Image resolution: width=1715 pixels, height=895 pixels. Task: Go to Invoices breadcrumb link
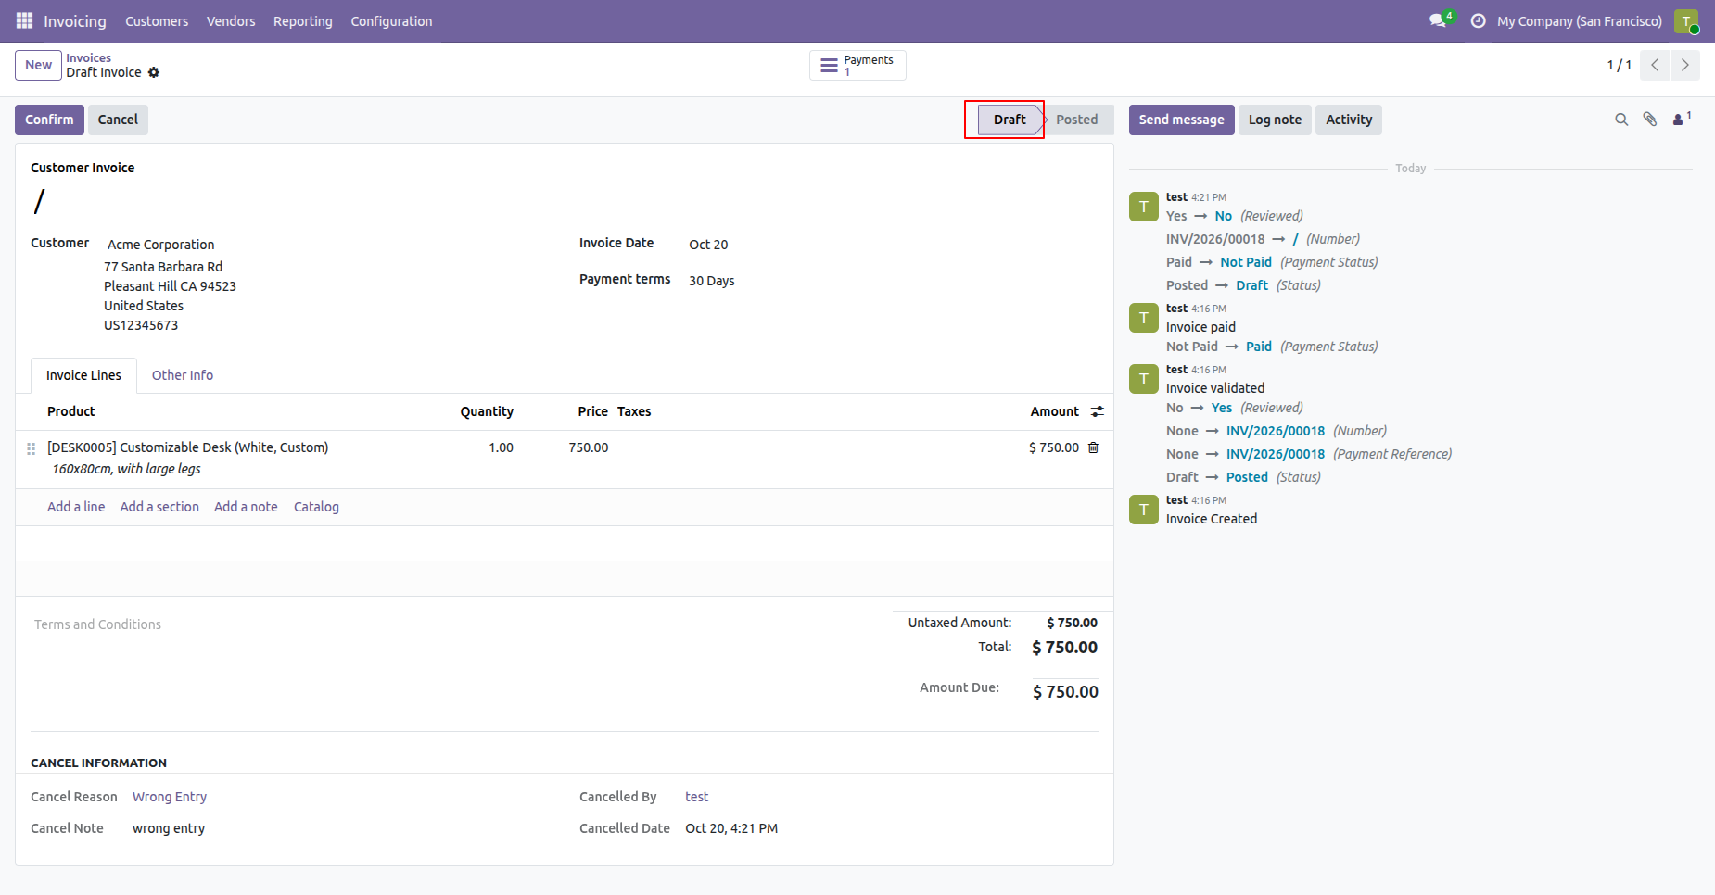coord(88,57)
